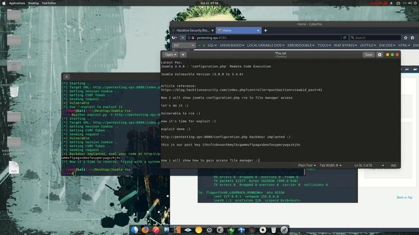
Task: Click the browser Search field
Action: (375, 38)
